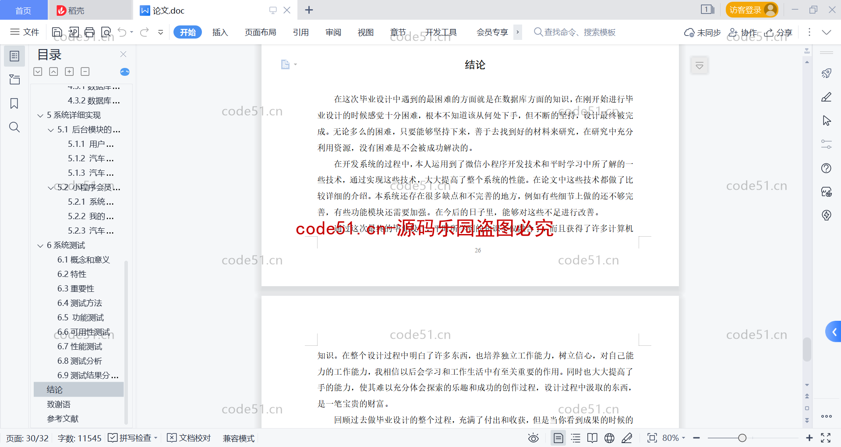Collapse all outline levels box icon
Image resolution: width=841 pixels, height=447 pixels.
tap(85, 71)
